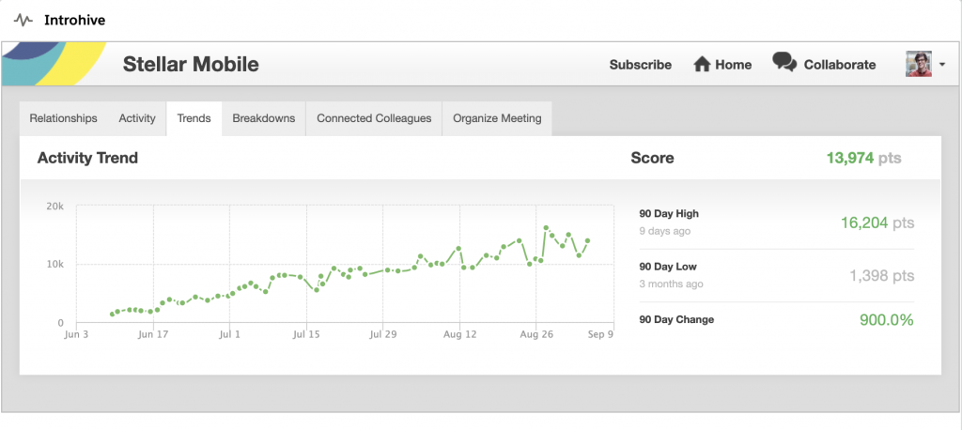
Task: Click the user profile avatar
Action: click(x=919, y=64)
